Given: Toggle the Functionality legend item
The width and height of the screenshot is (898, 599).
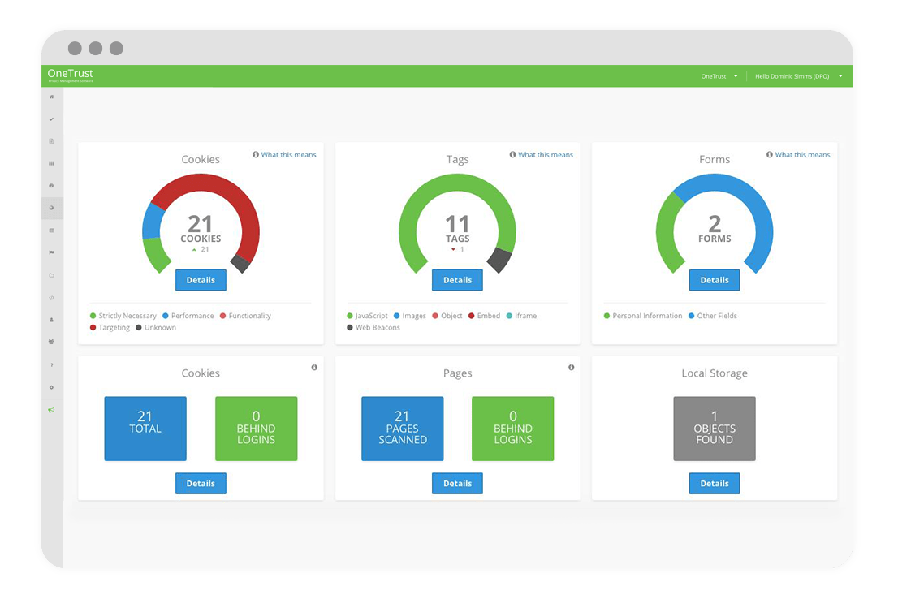Looking at the screenshot, I should tap(245, 316).
